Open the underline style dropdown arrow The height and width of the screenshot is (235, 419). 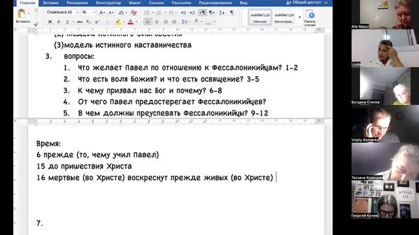pyautogui.click(x=73, y=22)
